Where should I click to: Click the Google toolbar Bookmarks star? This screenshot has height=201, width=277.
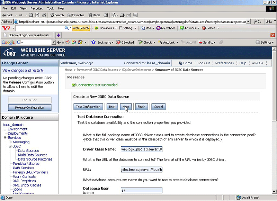93,42
